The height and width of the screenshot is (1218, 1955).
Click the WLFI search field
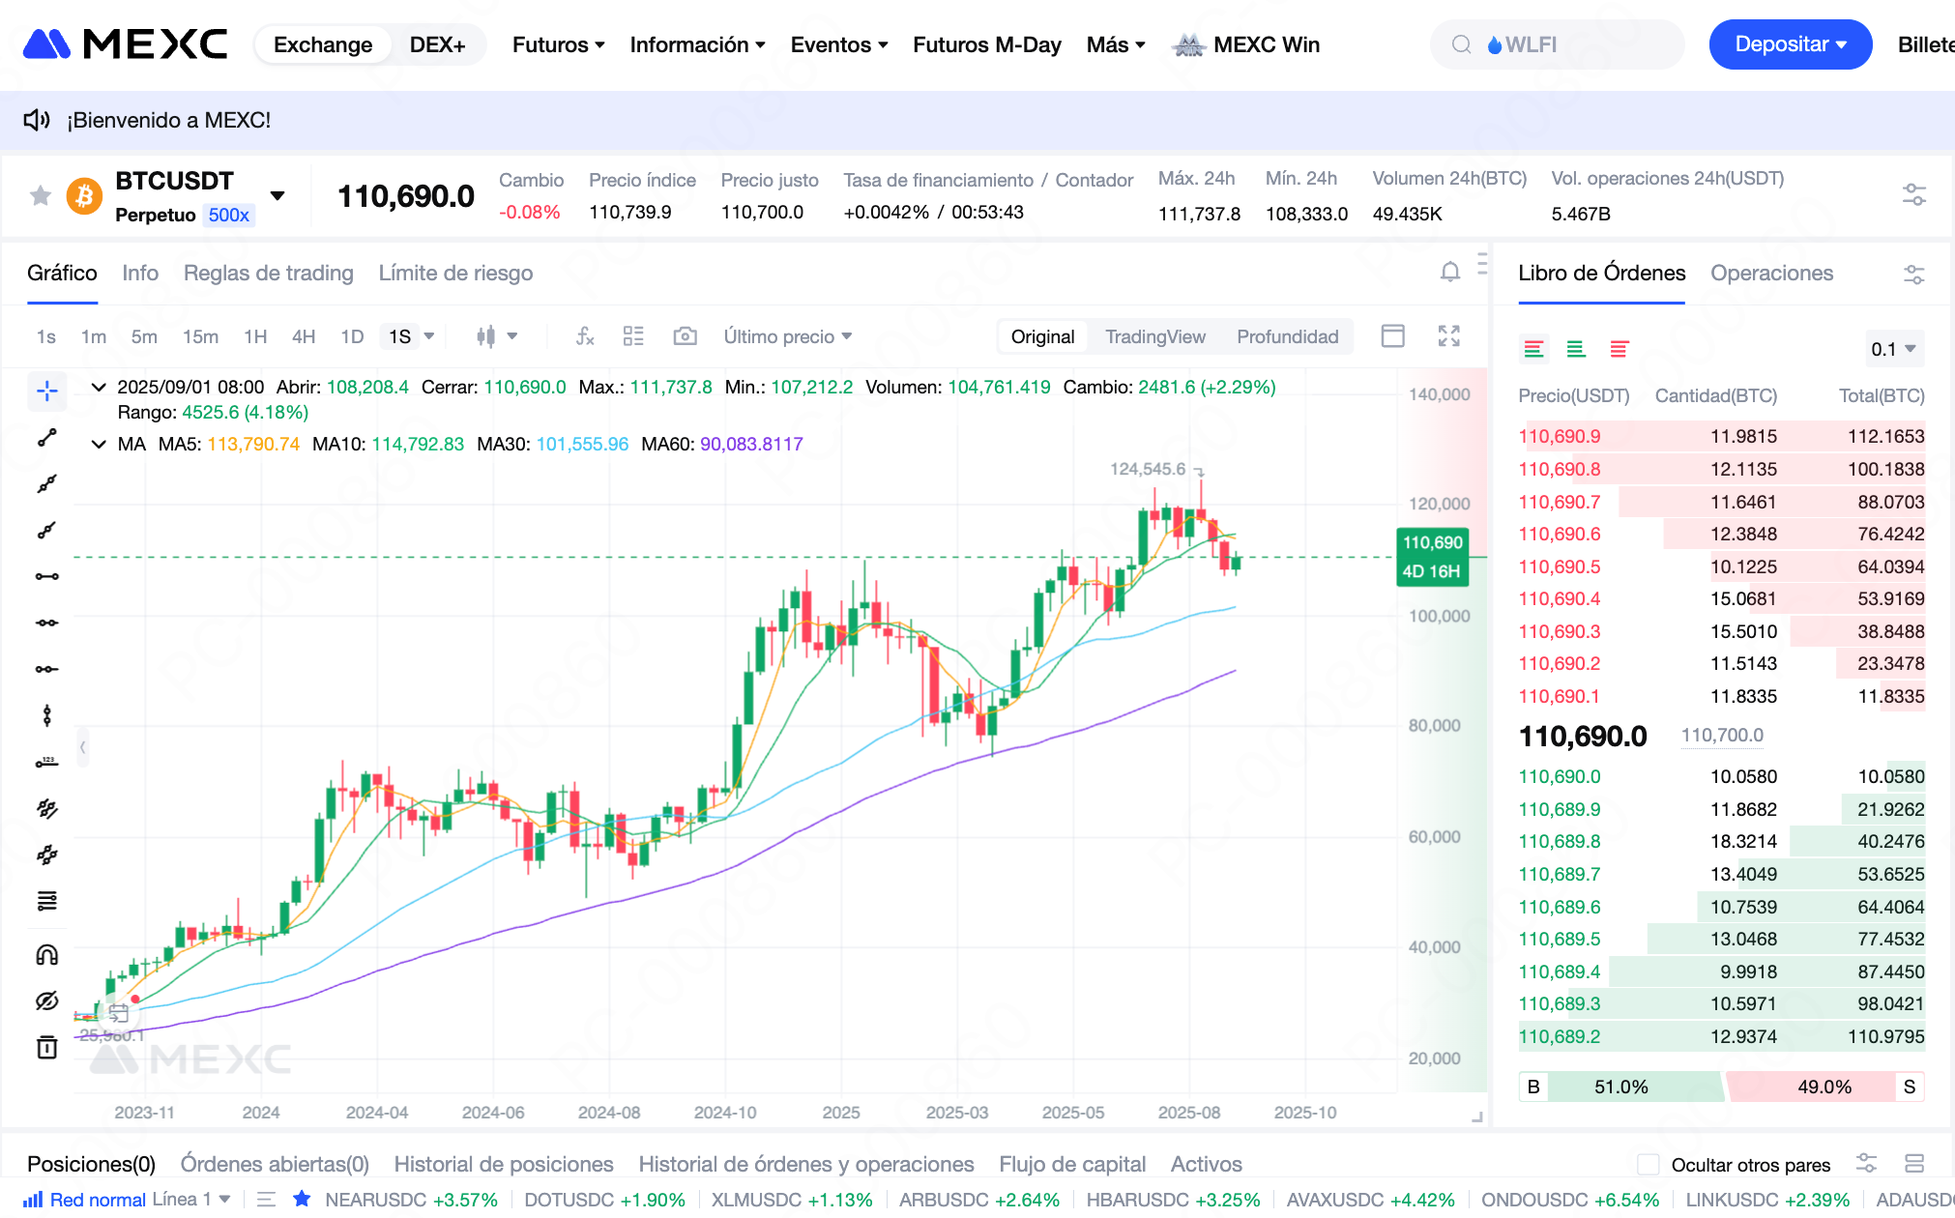click(x=1557, y=44)
